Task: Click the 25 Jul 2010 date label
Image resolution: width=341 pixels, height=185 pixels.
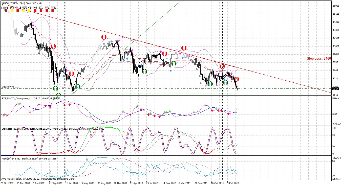Action: [x=153, y=183]
